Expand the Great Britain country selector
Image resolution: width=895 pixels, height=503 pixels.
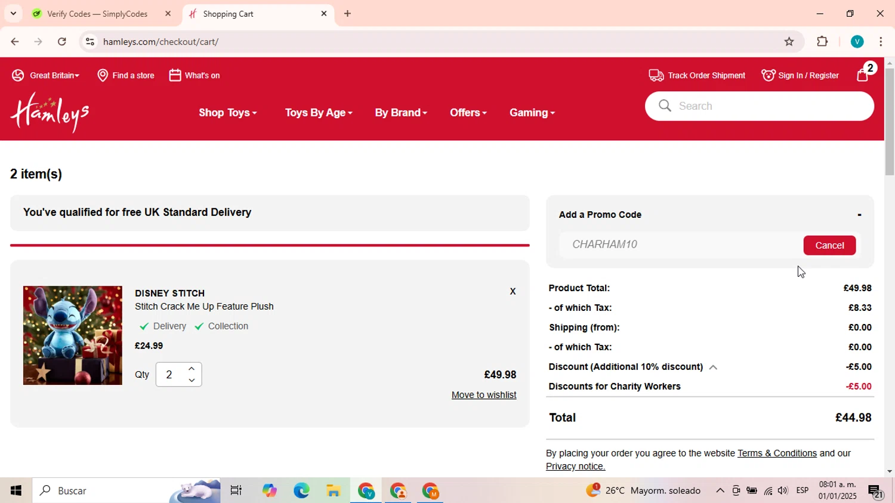(x=45, y=75)
